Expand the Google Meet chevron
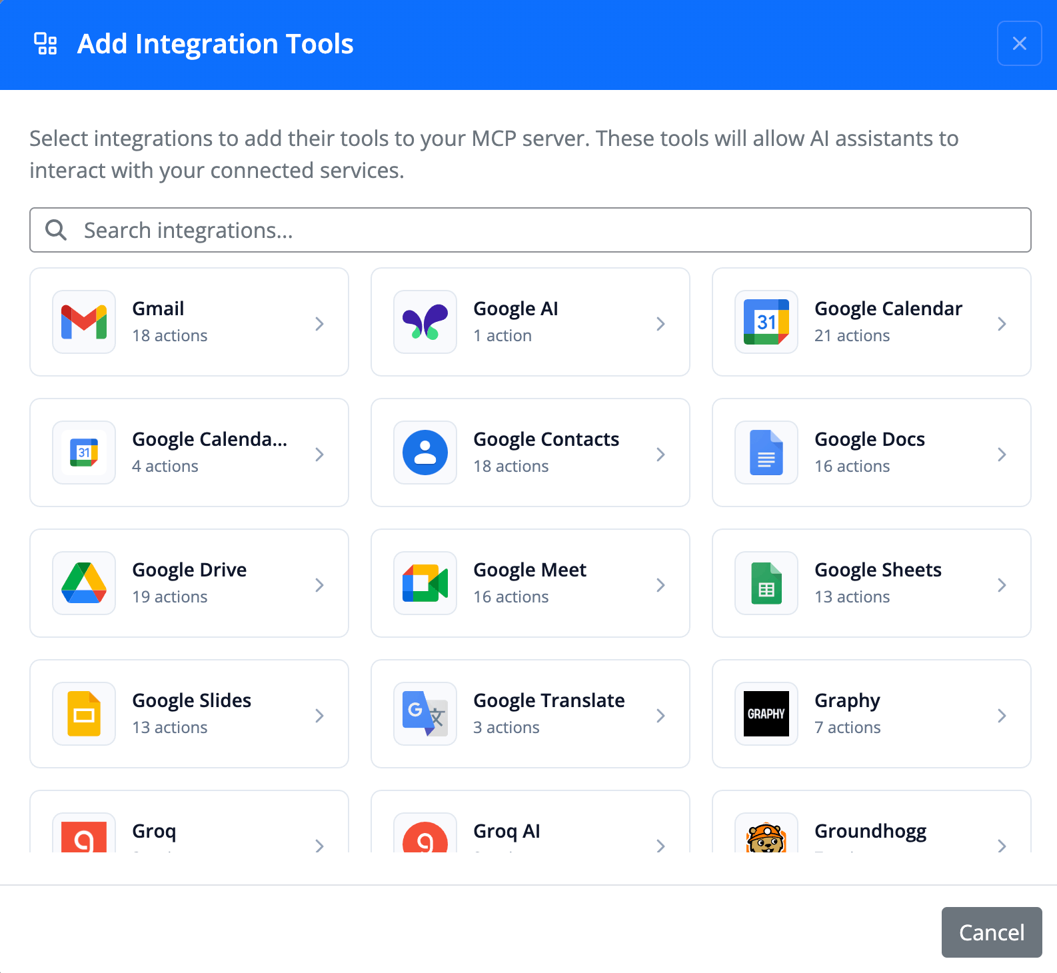Screen dimensions: 1057x973 coord(661,585)
